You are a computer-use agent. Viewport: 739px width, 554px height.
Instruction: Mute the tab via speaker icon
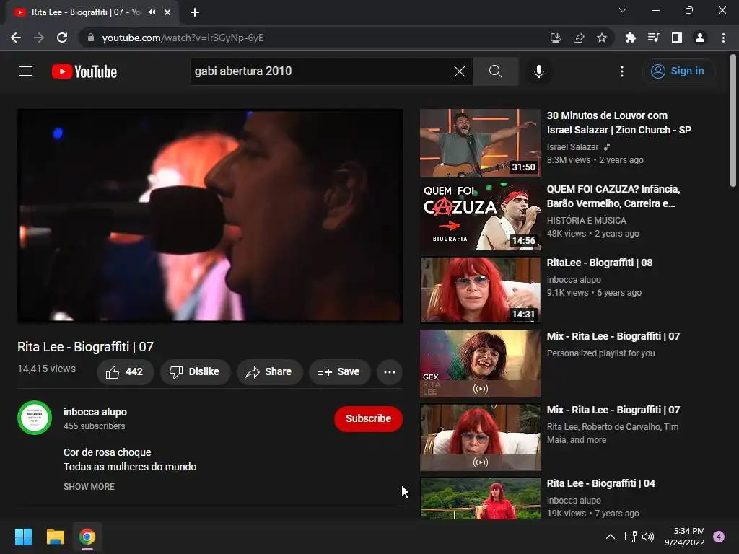152,12
